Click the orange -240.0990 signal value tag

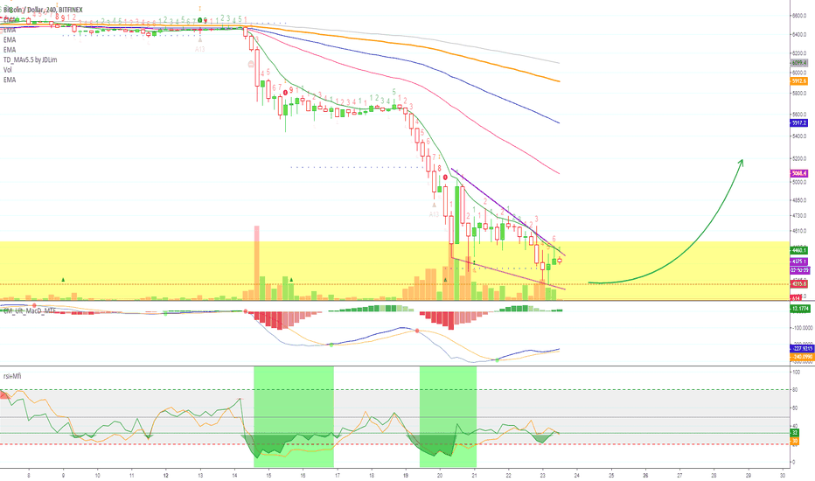tap(802, 357)
